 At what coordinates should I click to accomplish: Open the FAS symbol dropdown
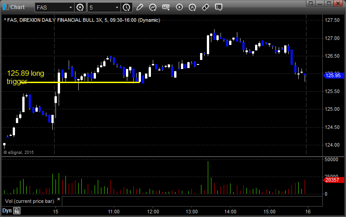tap(70, 7)
